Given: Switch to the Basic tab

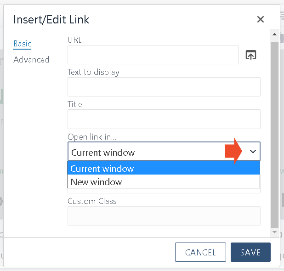Looking at the screenshot, I should click(x=23, y=44).
